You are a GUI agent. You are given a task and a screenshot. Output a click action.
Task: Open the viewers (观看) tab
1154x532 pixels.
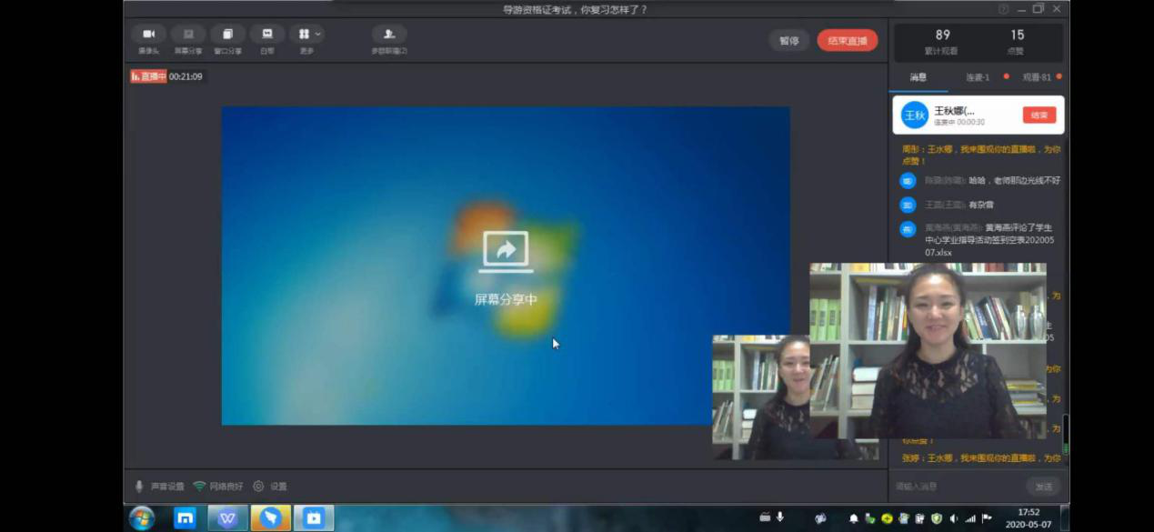point(1037,77)
